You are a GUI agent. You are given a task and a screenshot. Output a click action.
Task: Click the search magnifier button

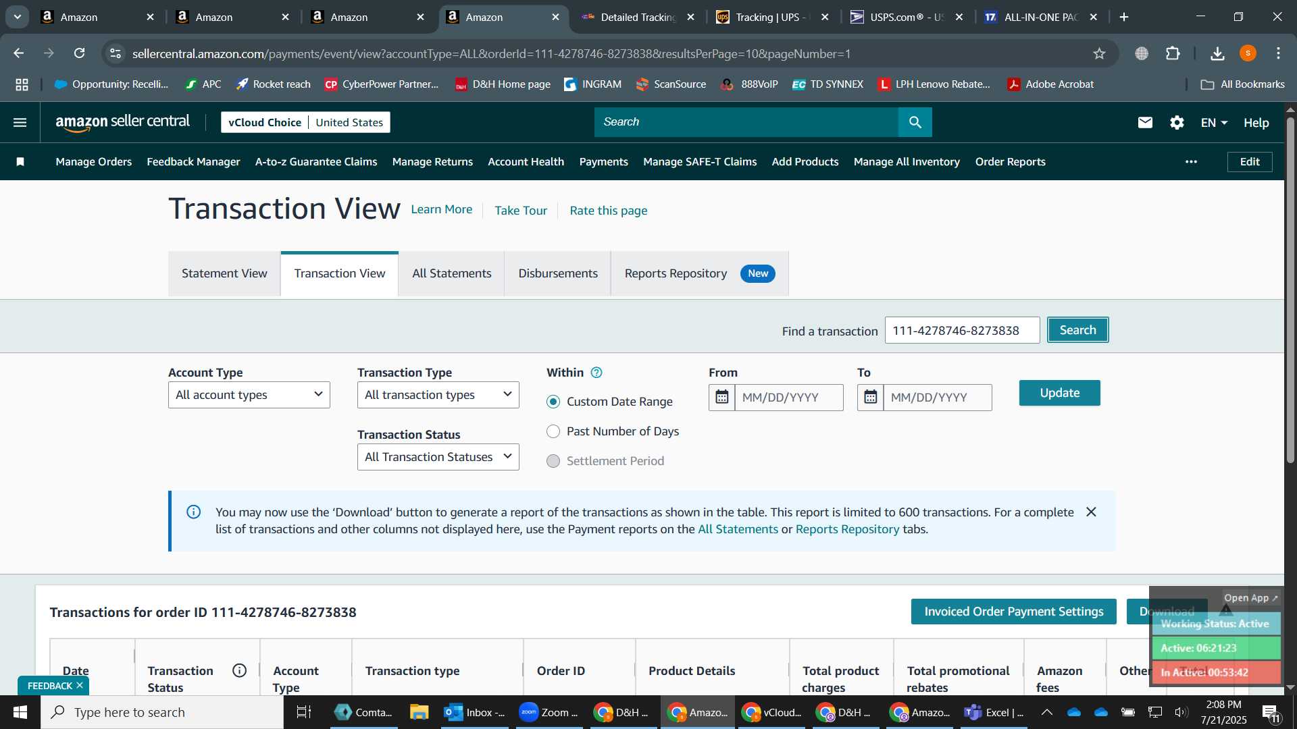(x=915, y=122)
